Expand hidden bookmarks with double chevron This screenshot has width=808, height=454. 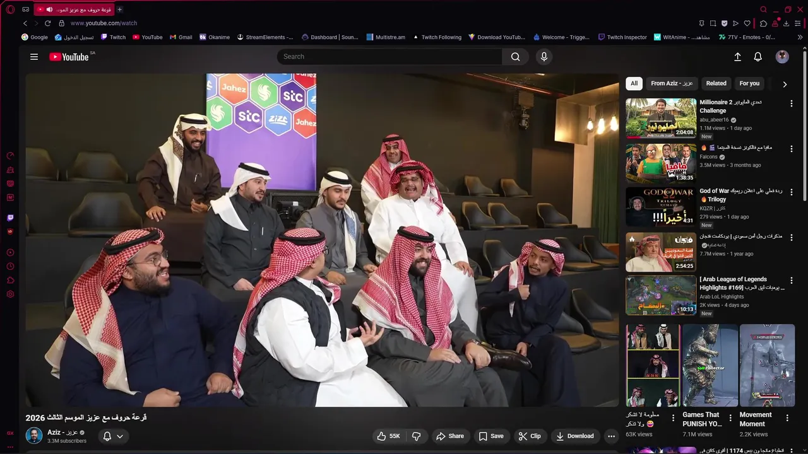coord(800,37)
